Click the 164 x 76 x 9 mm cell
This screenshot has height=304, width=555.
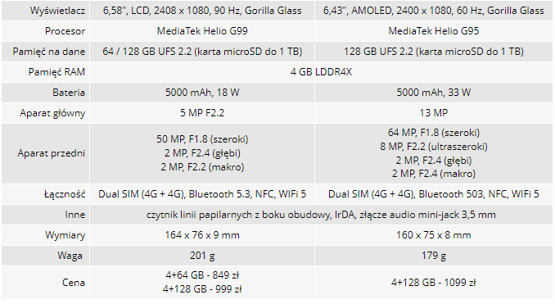tap(202, 235)
